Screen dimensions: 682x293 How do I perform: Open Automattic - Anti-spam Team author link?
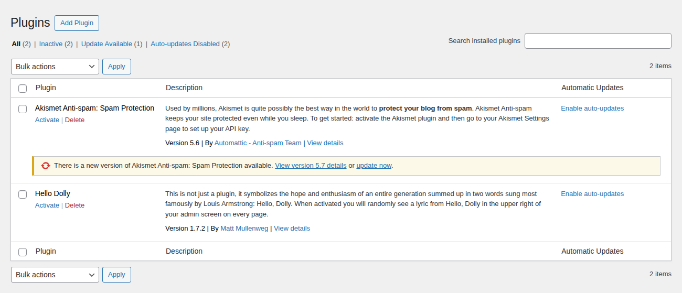tap(258, 143)
